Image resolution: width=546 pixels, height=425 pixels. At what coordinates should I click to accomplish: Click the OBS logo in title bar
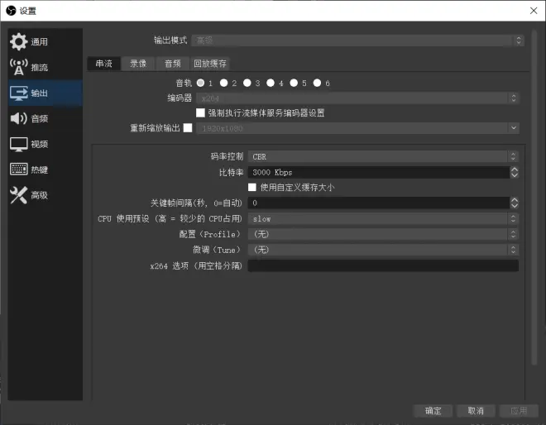pos(11,11)
